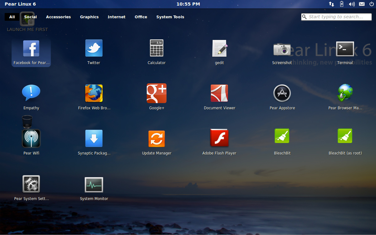Launch the Calculator app
The height and width of the screenshot is (235, 376).
(157, 52)
